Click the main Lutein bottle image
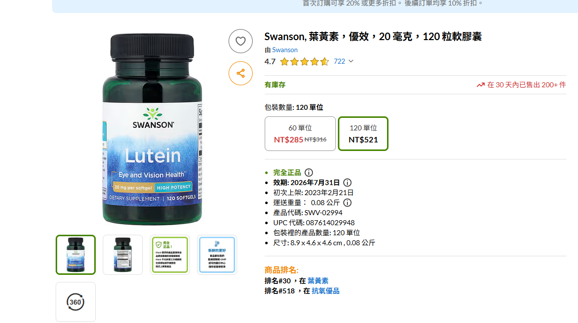The image size is (578, 323). (x=152, y=129)
